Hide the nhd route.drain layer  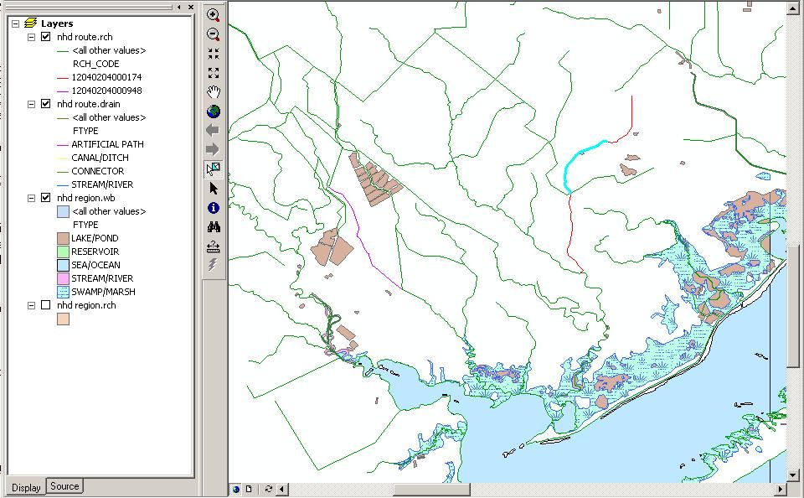[x=45, y=104]
